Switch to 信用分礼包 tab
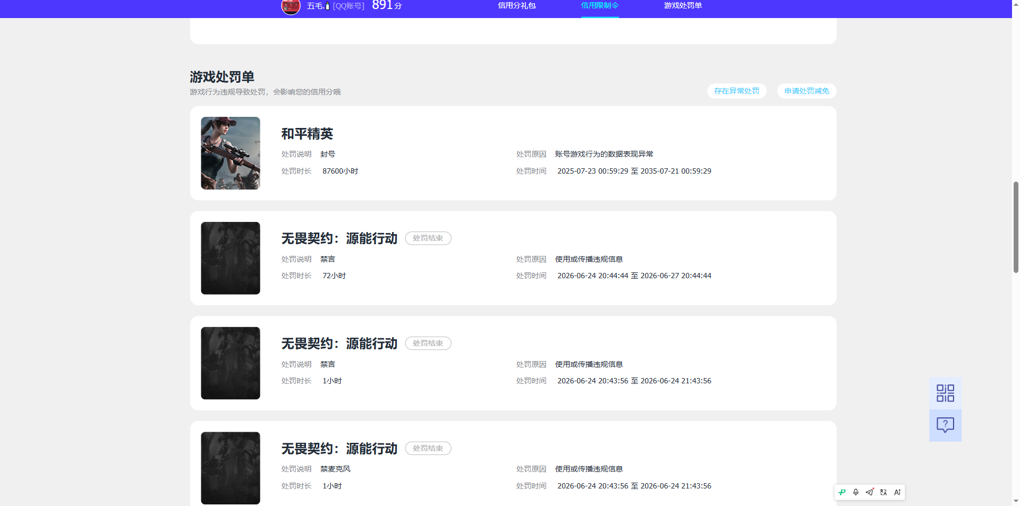The width and height of the screenshot is (1020, 506). (516, 6)
